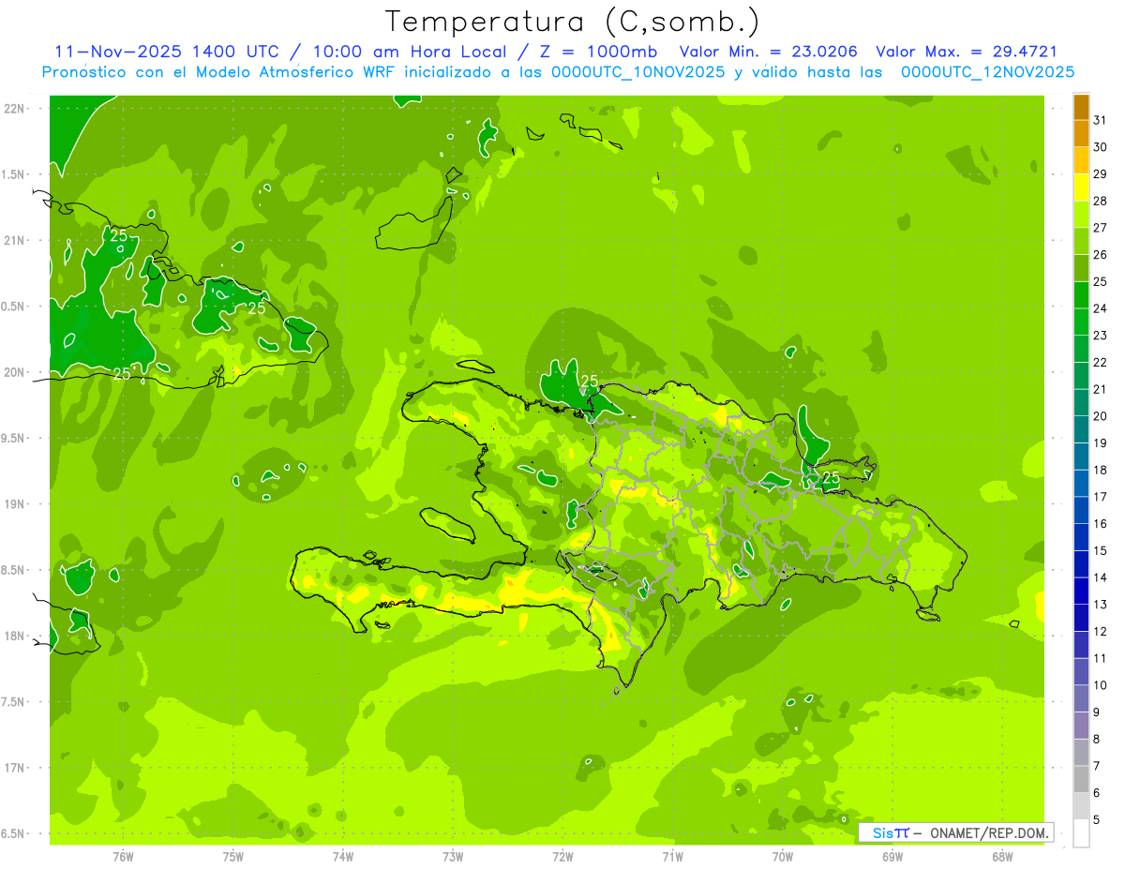Select the 'Modelo Atmosferico WRF' text
This screenshot has width=1125, height=869.
[x=294, y=72]
